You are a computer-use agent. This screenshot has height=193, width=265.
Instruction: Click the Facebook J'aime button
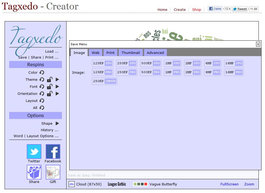point(215,9)
